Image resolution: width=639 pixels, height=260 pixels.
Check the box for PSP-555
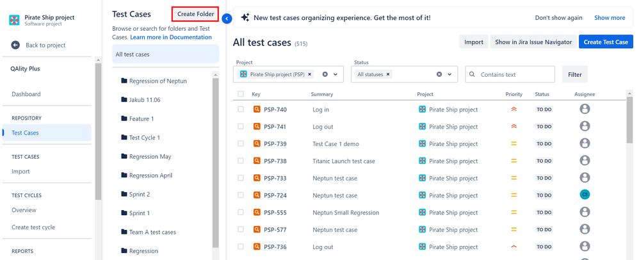point(241,212)
